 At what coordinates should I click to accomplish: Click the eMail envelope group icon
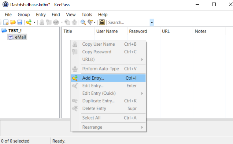pos(11,37)
